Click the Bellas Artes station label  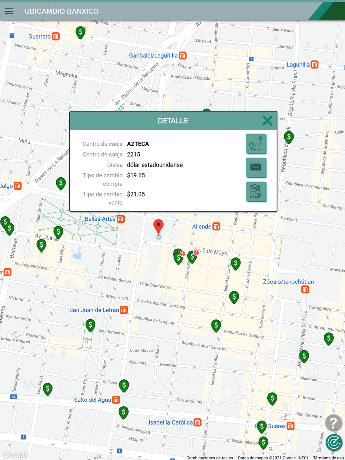tap(100, 219)
